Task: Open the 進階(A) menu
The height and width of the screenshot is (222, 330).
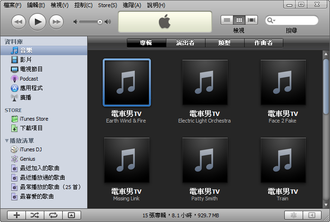Action: 132,5
